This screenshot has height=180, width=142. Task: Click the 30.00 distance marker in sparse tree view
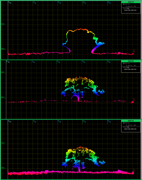(x=84, y=62)
